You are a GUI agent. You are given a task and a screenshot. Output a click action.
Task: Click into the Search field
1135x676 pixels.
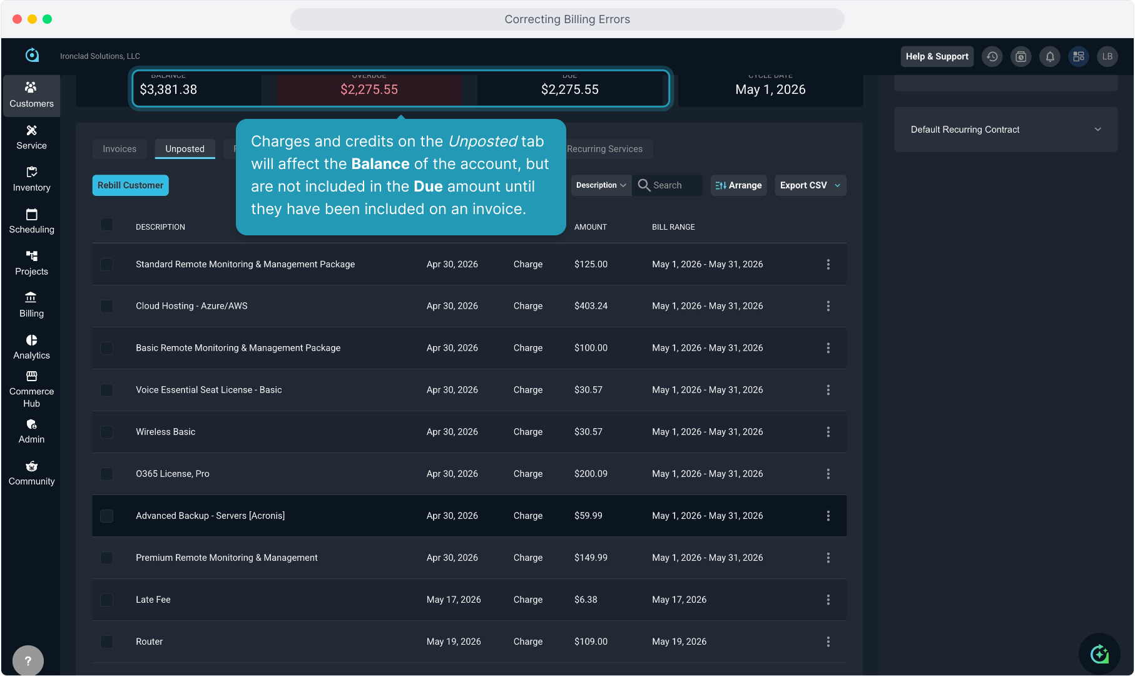[x=667, y=185]
